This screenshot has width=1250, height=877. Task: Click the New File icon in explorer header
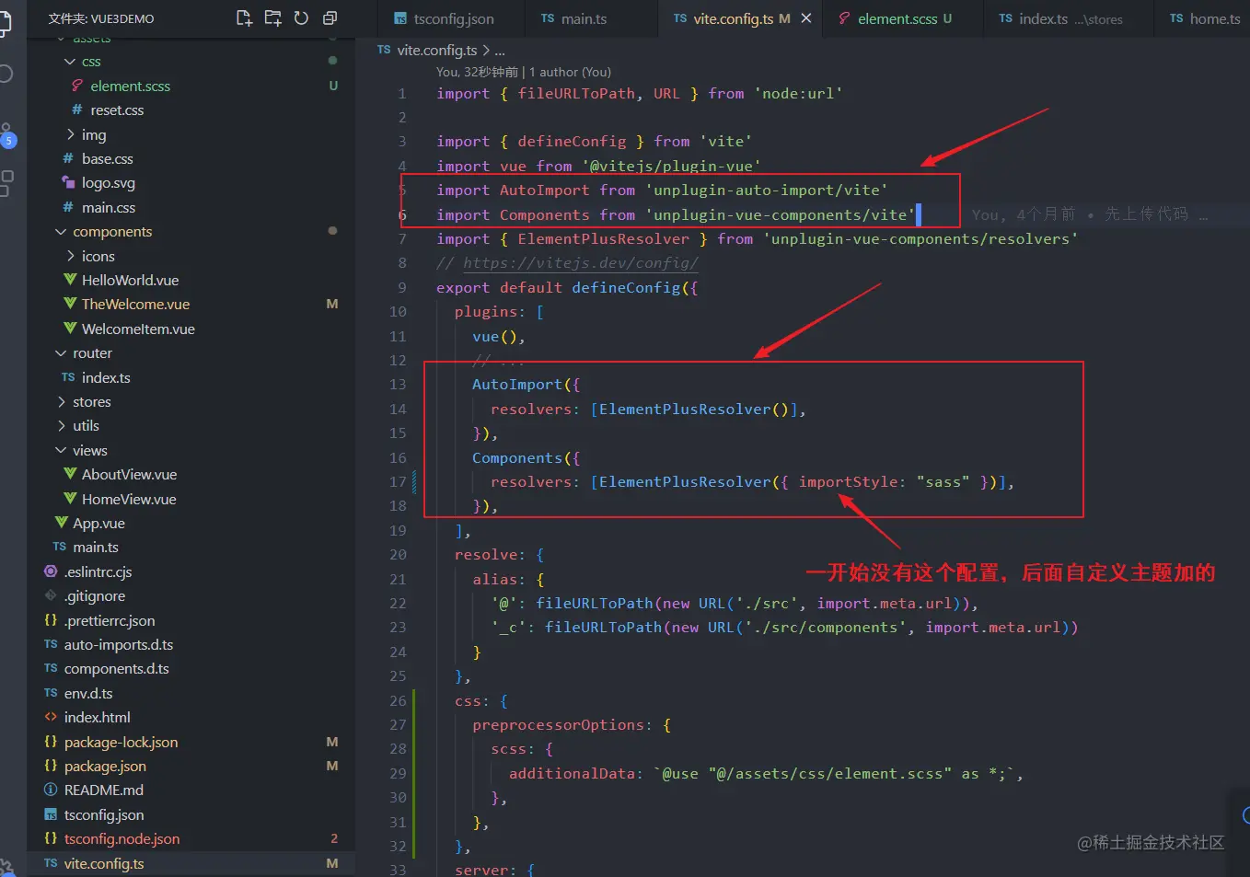point(244,17)
